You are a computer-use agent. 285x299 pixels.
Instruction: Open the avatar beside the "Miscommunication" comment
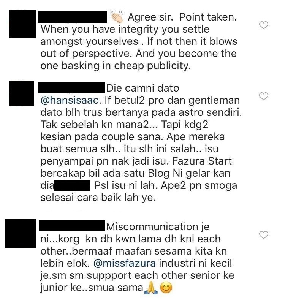tap(20, 233)
